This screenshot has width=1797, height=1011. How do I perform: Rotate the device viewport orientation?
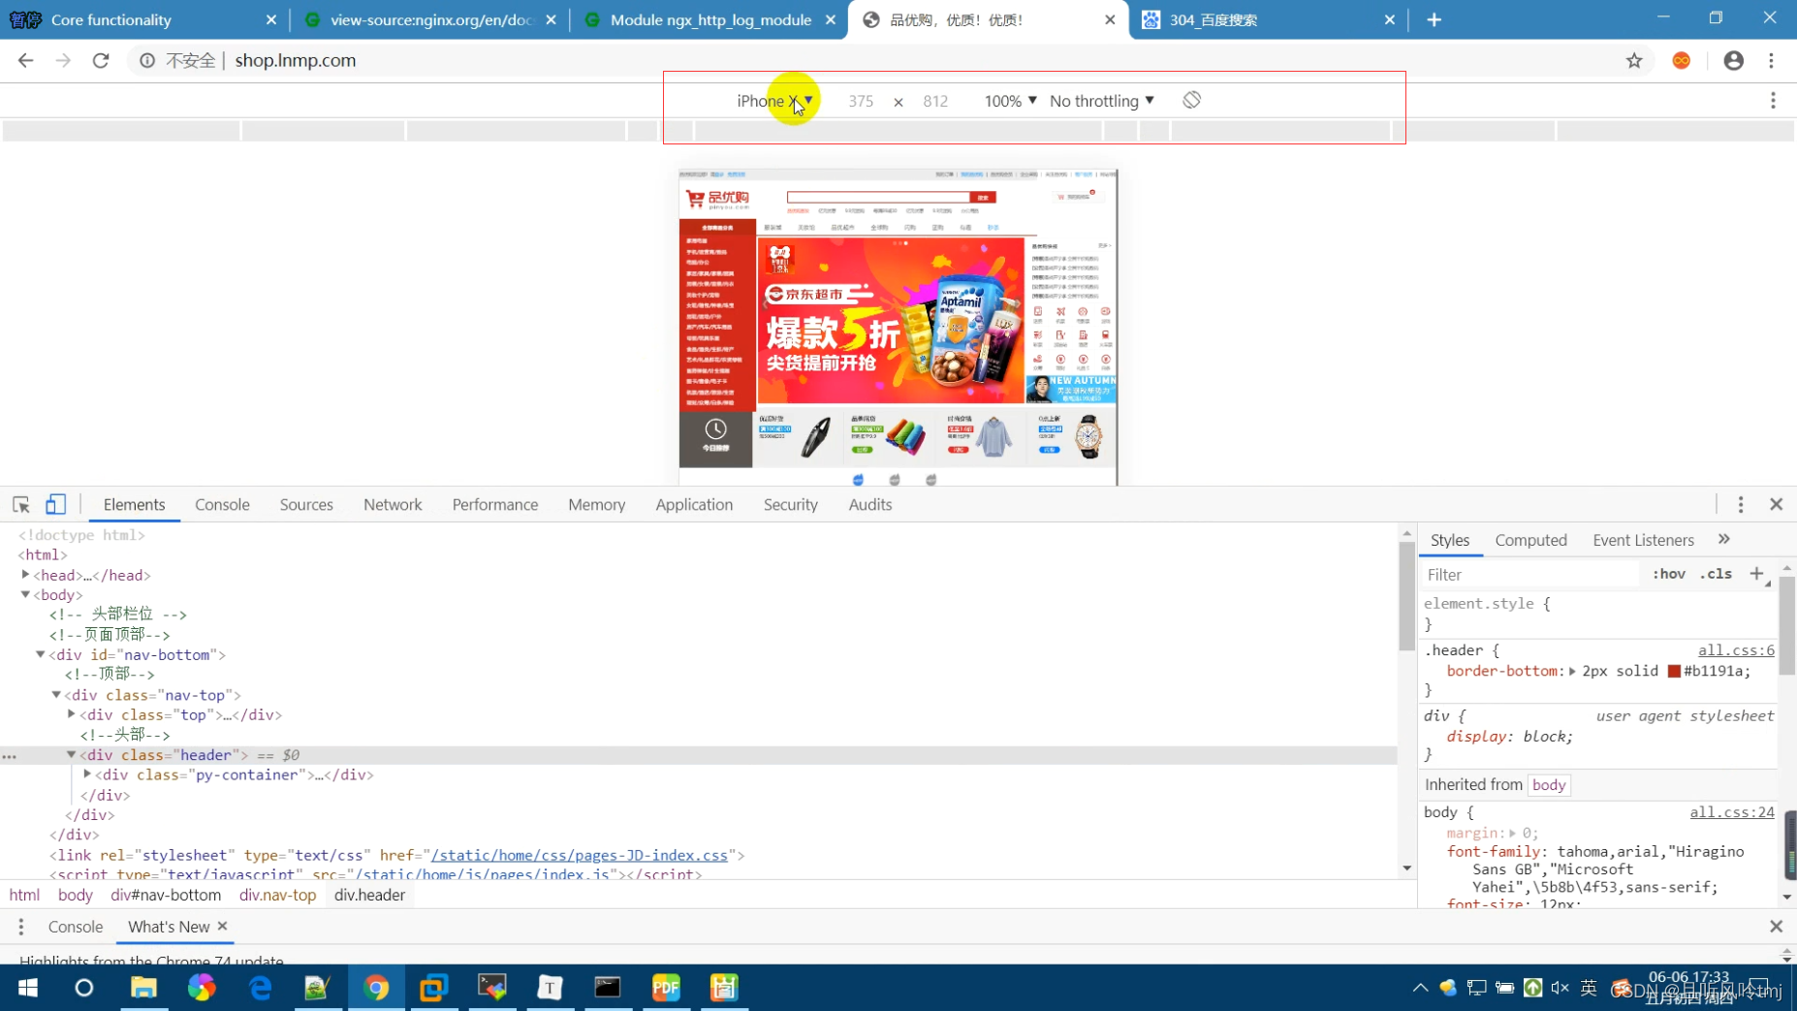(x=1191, y=100)
